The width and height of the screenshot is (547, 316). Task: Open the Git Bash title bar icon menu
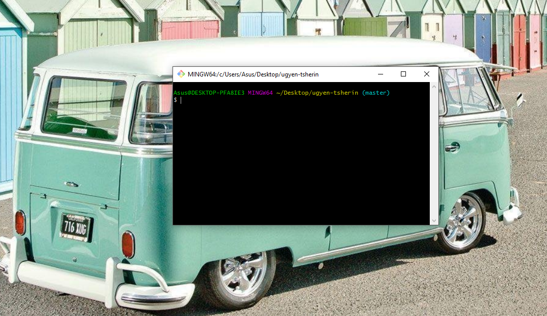pyautogui.click(x=181, y=74)
